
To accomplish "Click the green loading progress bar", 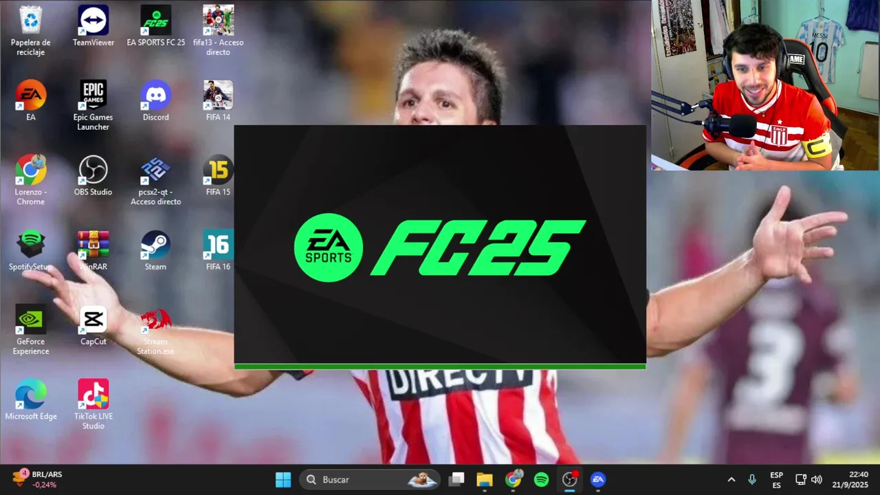I will (x=440, y=366).
